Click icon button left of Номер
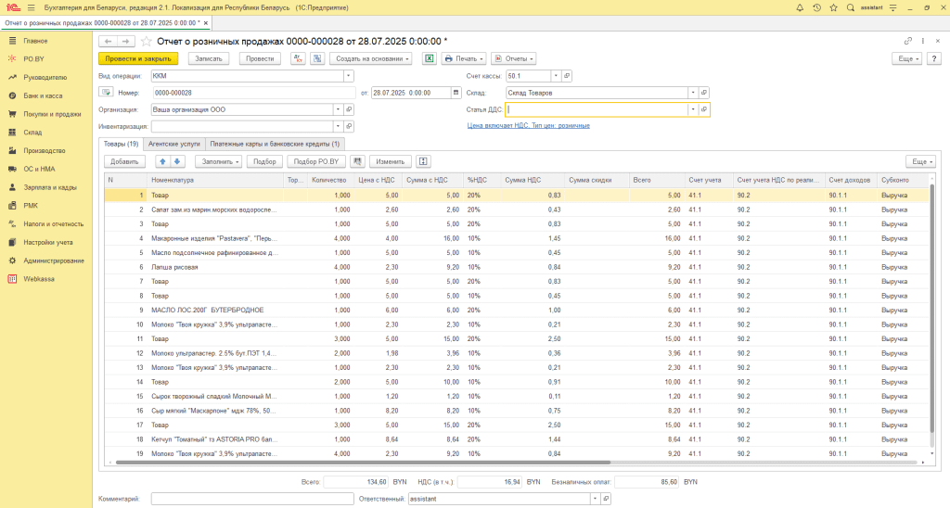The height and width of the screenshot is (508, 950). [106, 93]
